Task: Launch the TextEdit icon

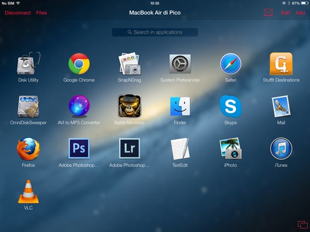Action: 180,149
